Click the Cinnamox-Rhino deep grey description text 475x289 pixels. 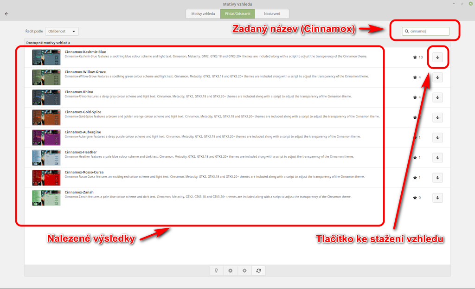(208, 96)
